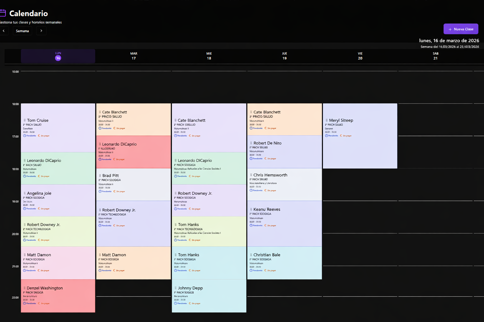Click the clock icon on Denzel Washington's class
The height and width of the screenshot is (322, 484).
click(x=25, y=303)
